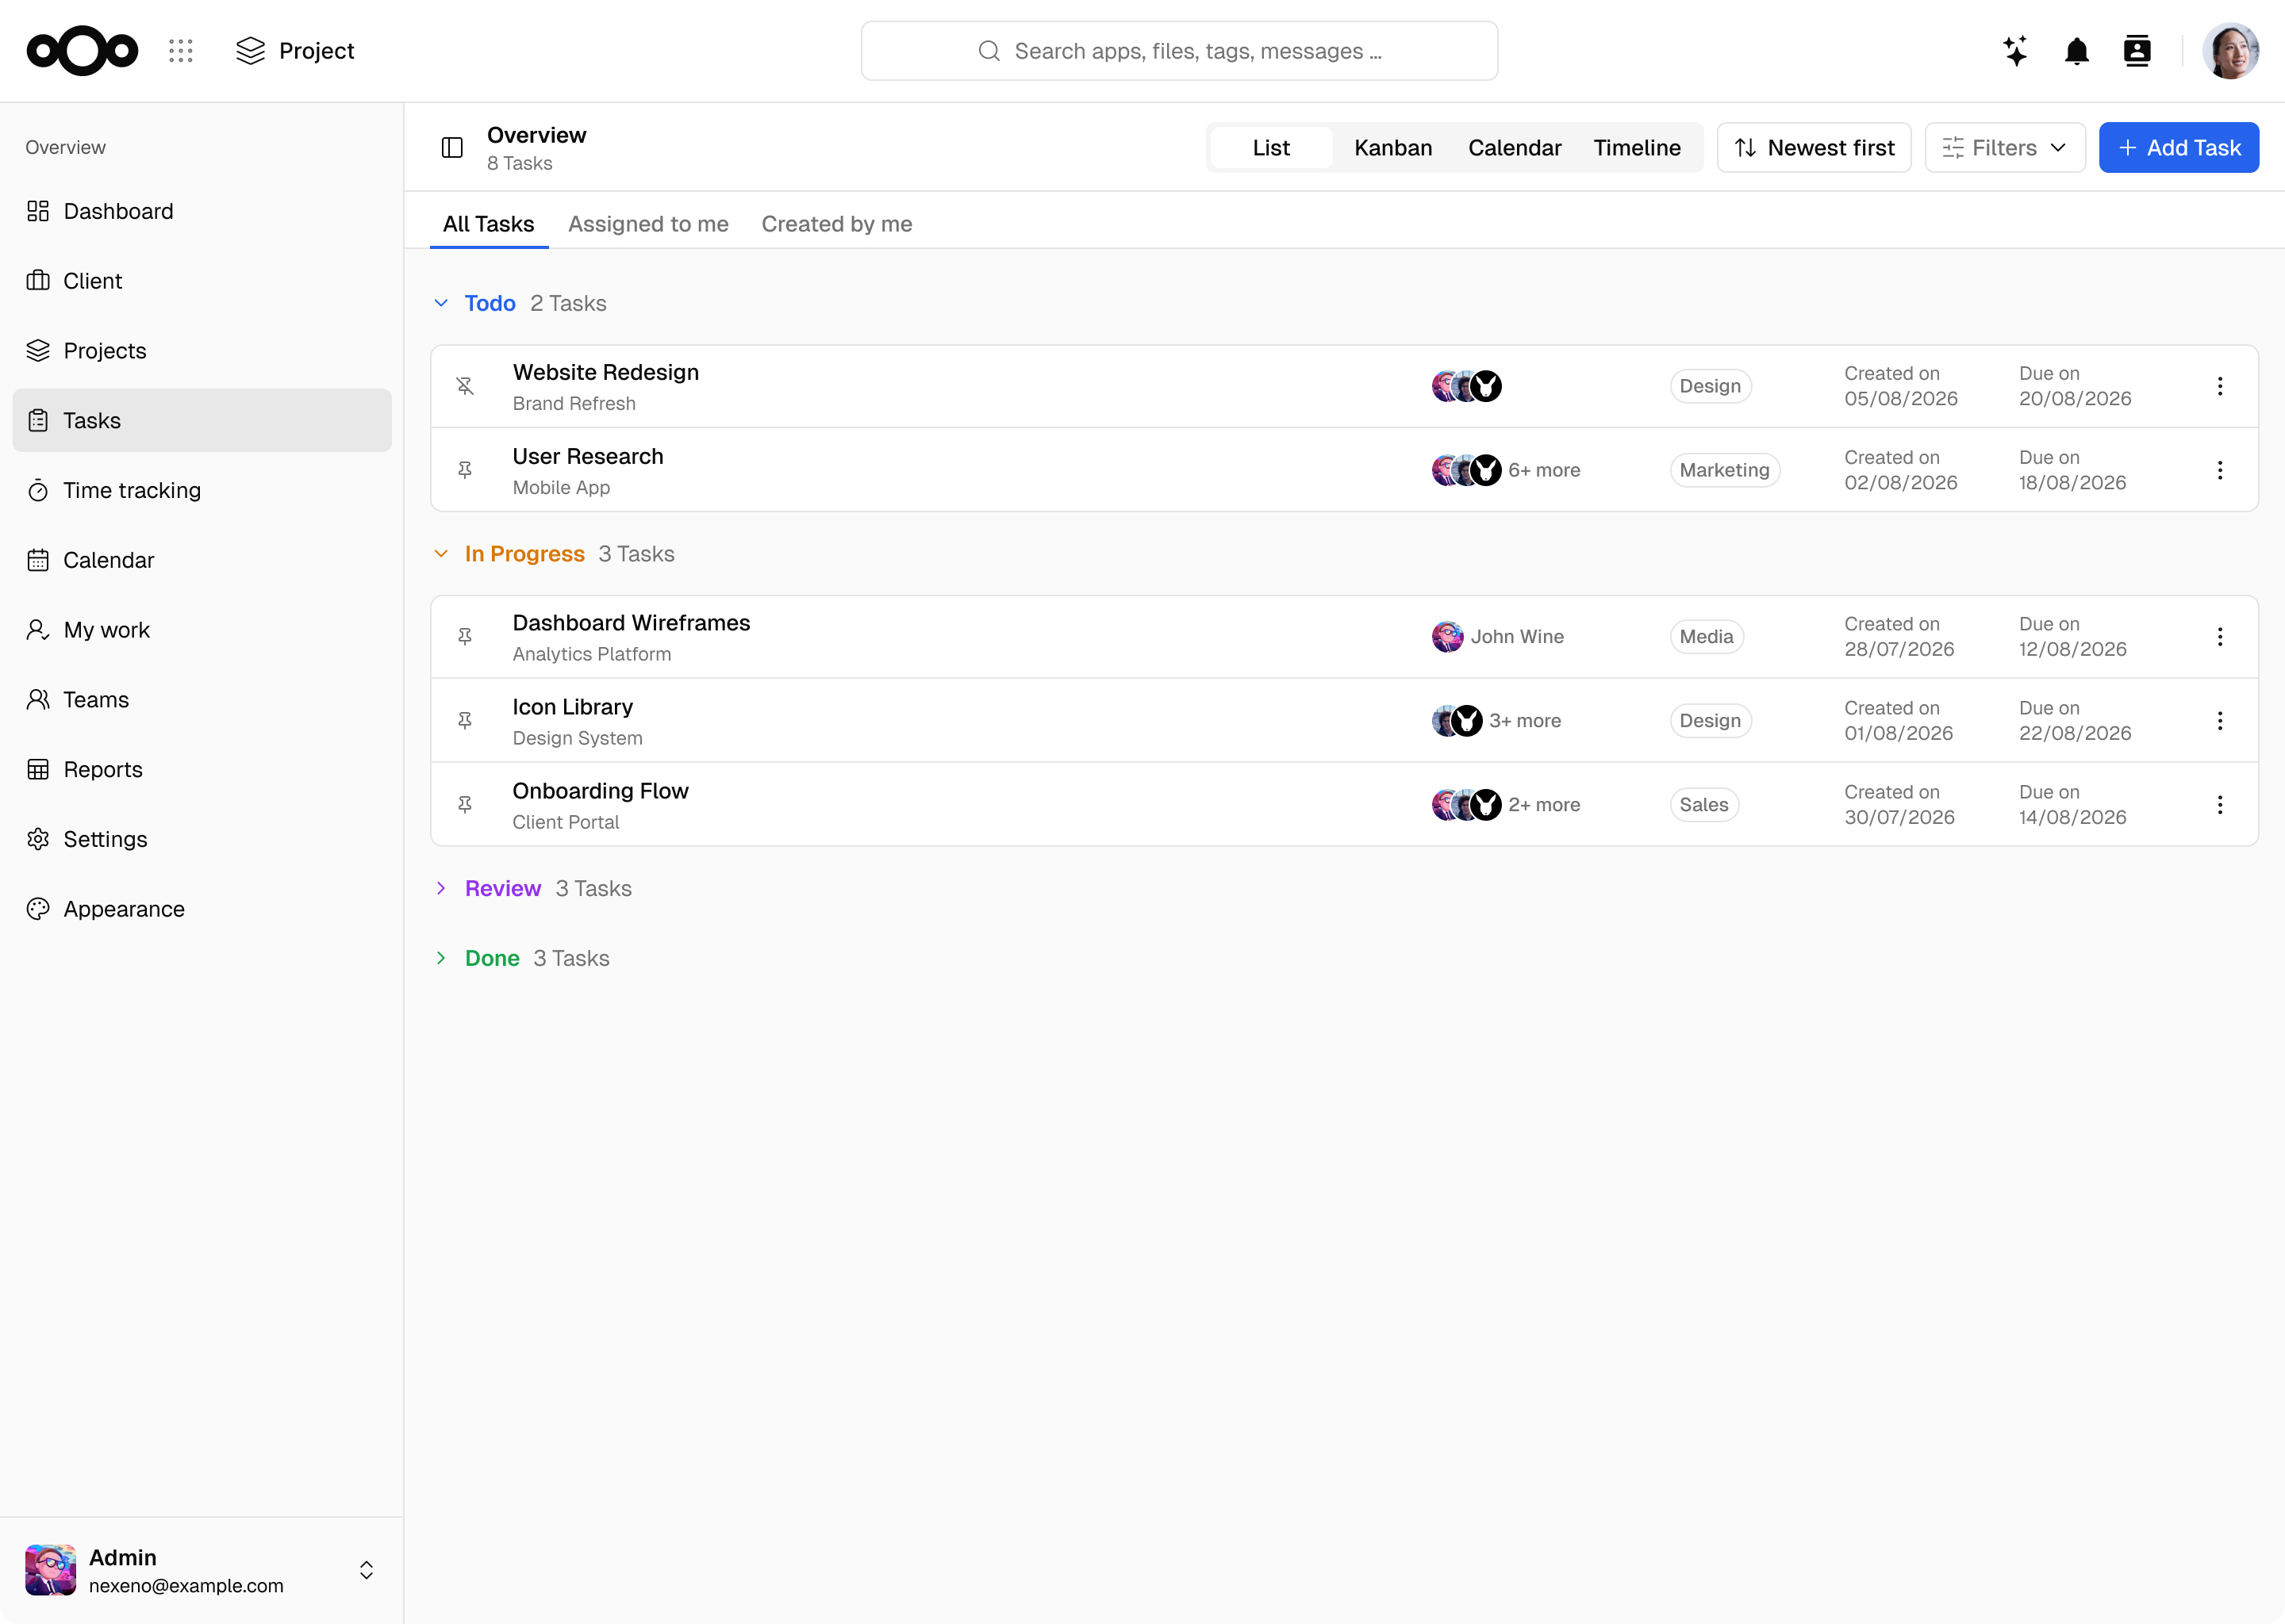Screen dimensions: 2285x1624
Task: Show the Assigned to me tab
Action: click(x=648, y=224)
